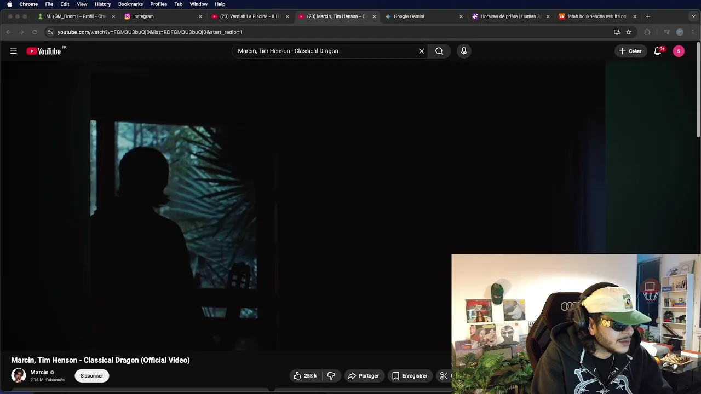Open the File menu
This screenshot has width=701, height=394.
49,4
